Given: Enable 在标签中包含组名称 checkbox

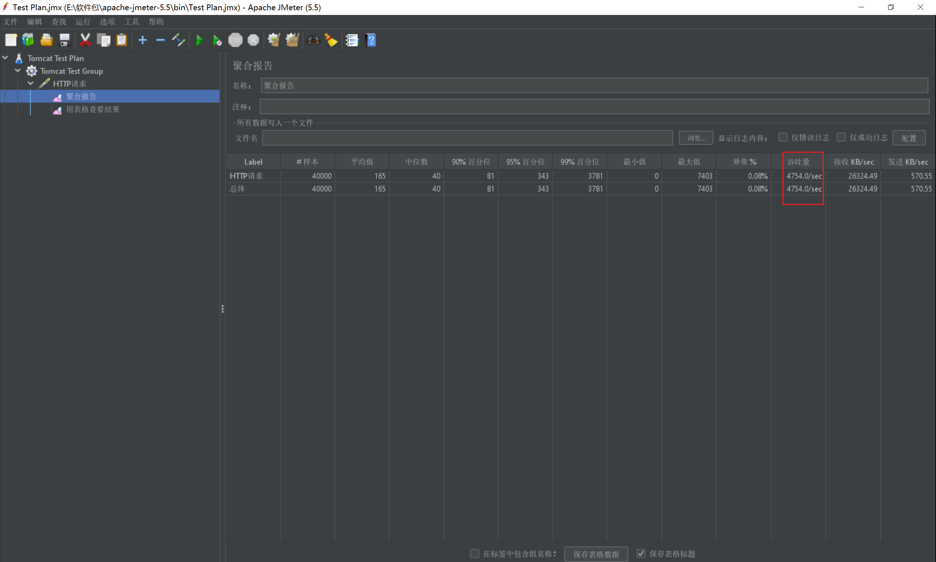Looking at the screenshot, I should point(475,554).
